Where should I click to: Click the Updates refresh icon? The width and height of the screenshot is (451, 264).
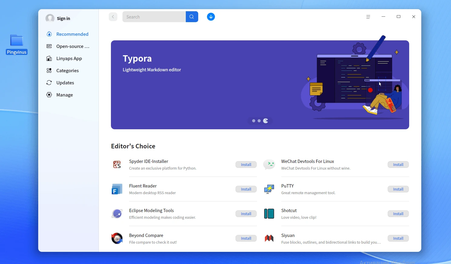(49, 83)
